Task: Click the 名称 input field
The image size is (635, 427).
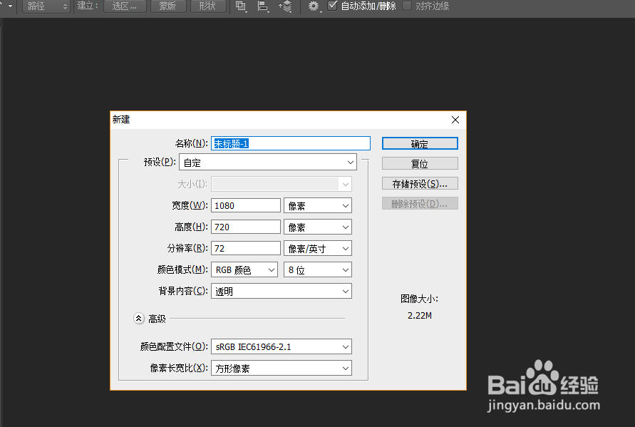Action: (290, 143)
